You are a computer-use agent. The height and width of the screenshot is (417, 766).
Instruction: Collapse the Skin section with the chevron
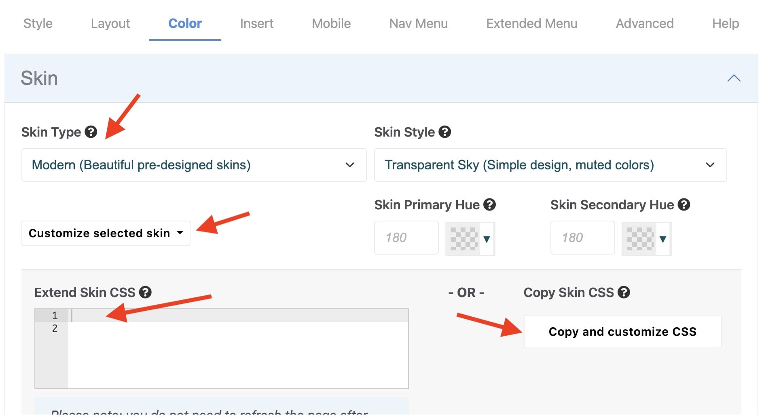(734, 78)
